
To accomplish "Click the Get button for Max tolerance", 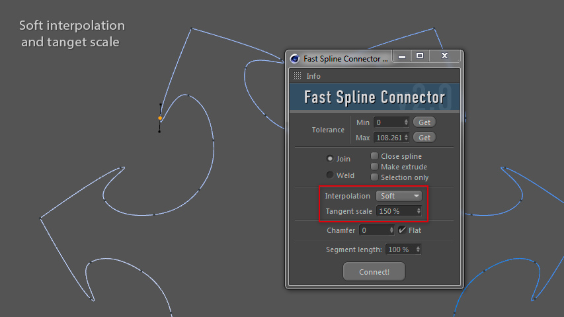I will click(424, 138).
